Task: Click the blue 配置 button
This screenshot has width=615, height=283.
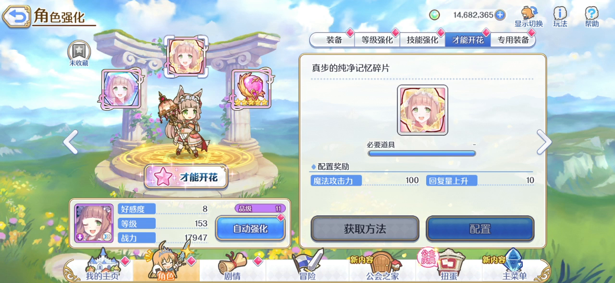Action: coord(480,229)
